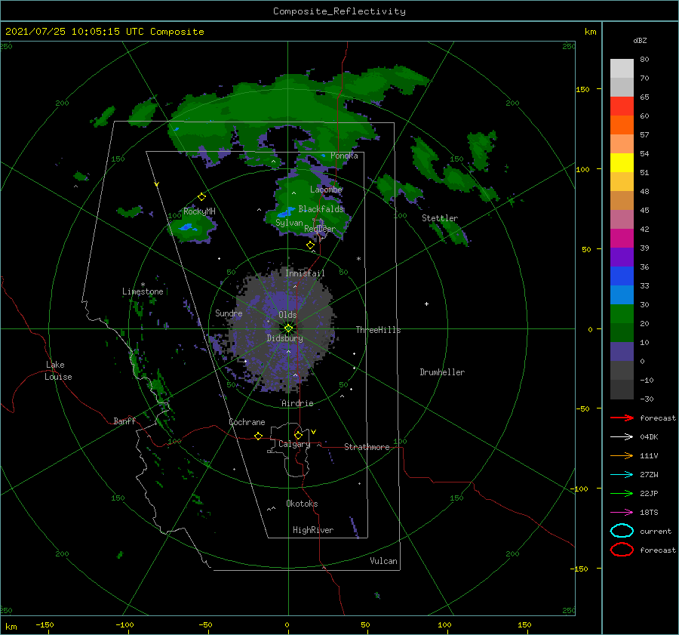Click the blue storm core south of RockyMH
This screenshot has width=679, height=635.
point(186,227)
